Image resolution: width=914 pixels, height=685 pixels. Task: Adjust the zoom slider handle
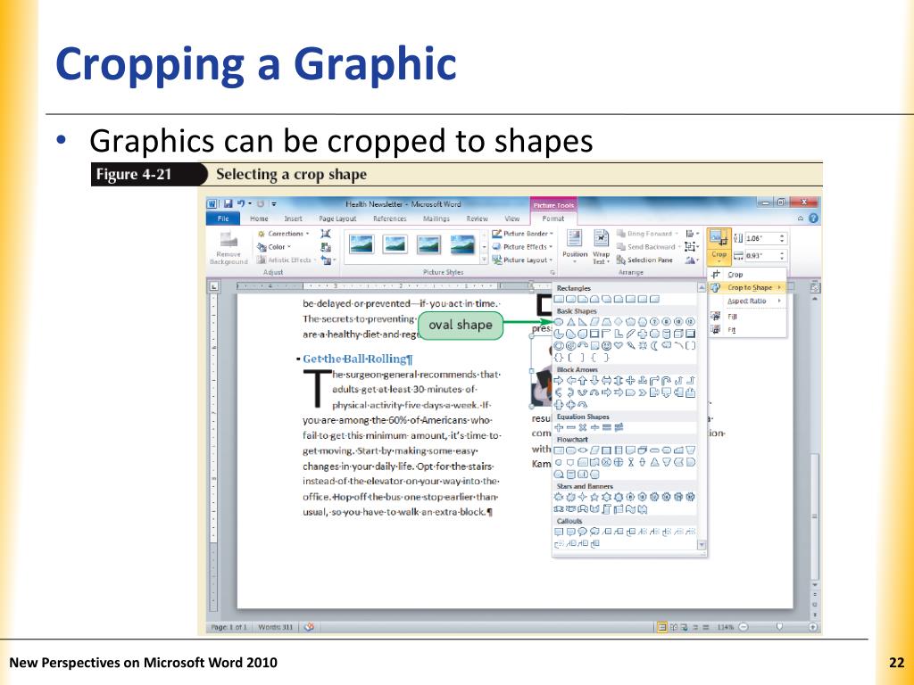coord(779,627)
